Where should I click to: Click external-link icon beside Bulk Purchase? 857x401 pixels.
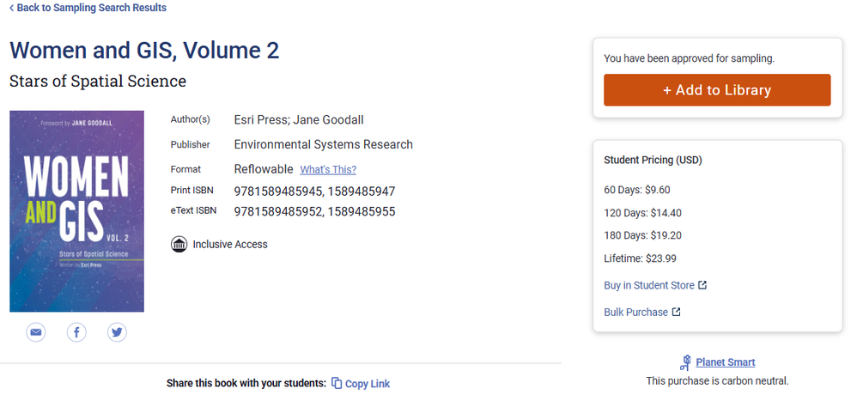[676, 312]
